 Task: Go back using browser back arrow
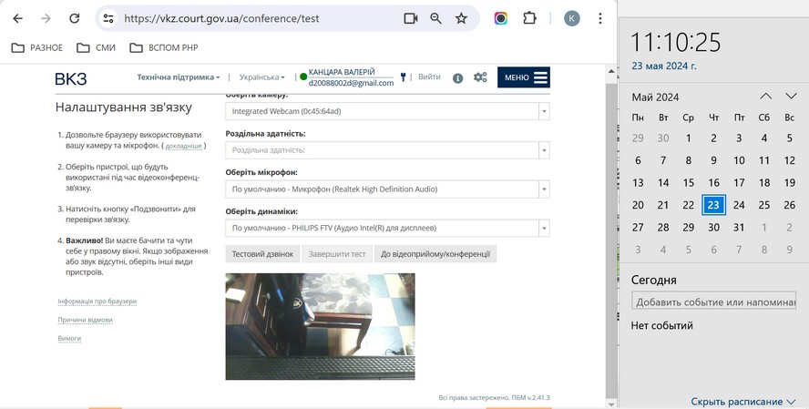click(x=17, y=18)
